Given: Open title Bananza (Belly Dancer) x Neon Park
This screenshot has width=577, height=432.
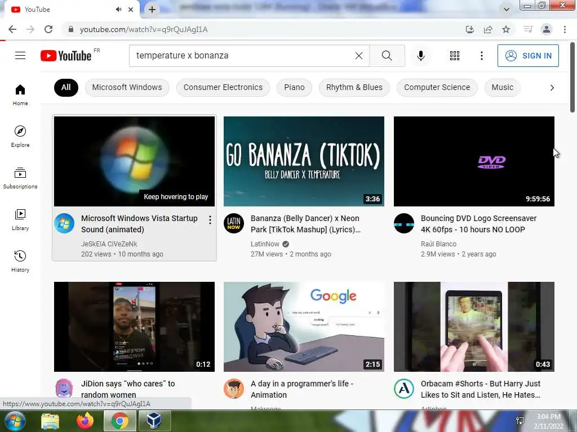Looking at the screenshot, I should click(x=305, y=224).
